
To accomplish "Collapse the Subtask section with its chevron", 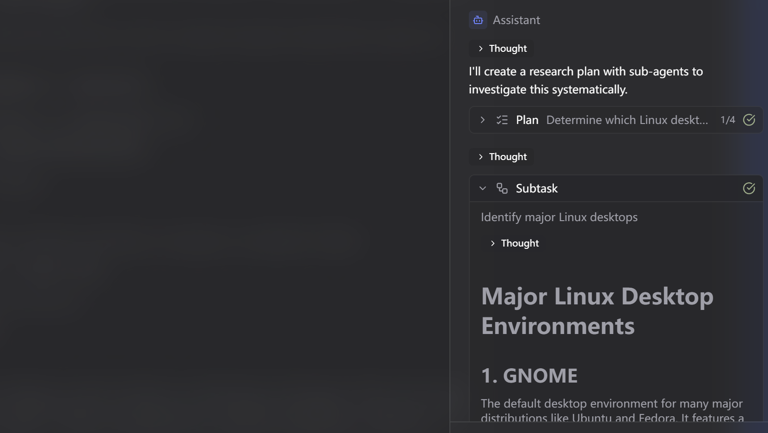I will [482, 188].
